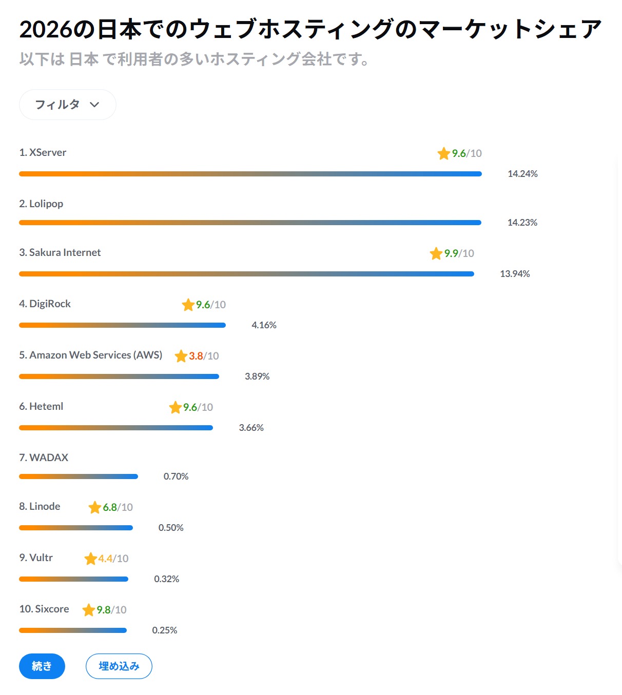Click the Amazon Web Services (AWS) label
The height and width of the screenshot is (695, 622).
(90, 354)
